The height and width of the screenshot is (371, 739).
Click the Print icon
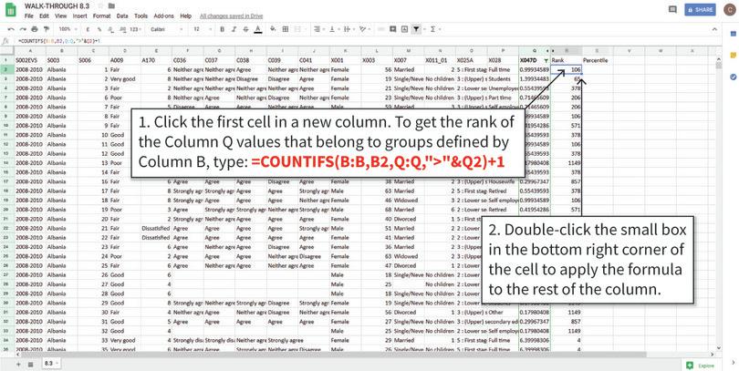point(35,29)
